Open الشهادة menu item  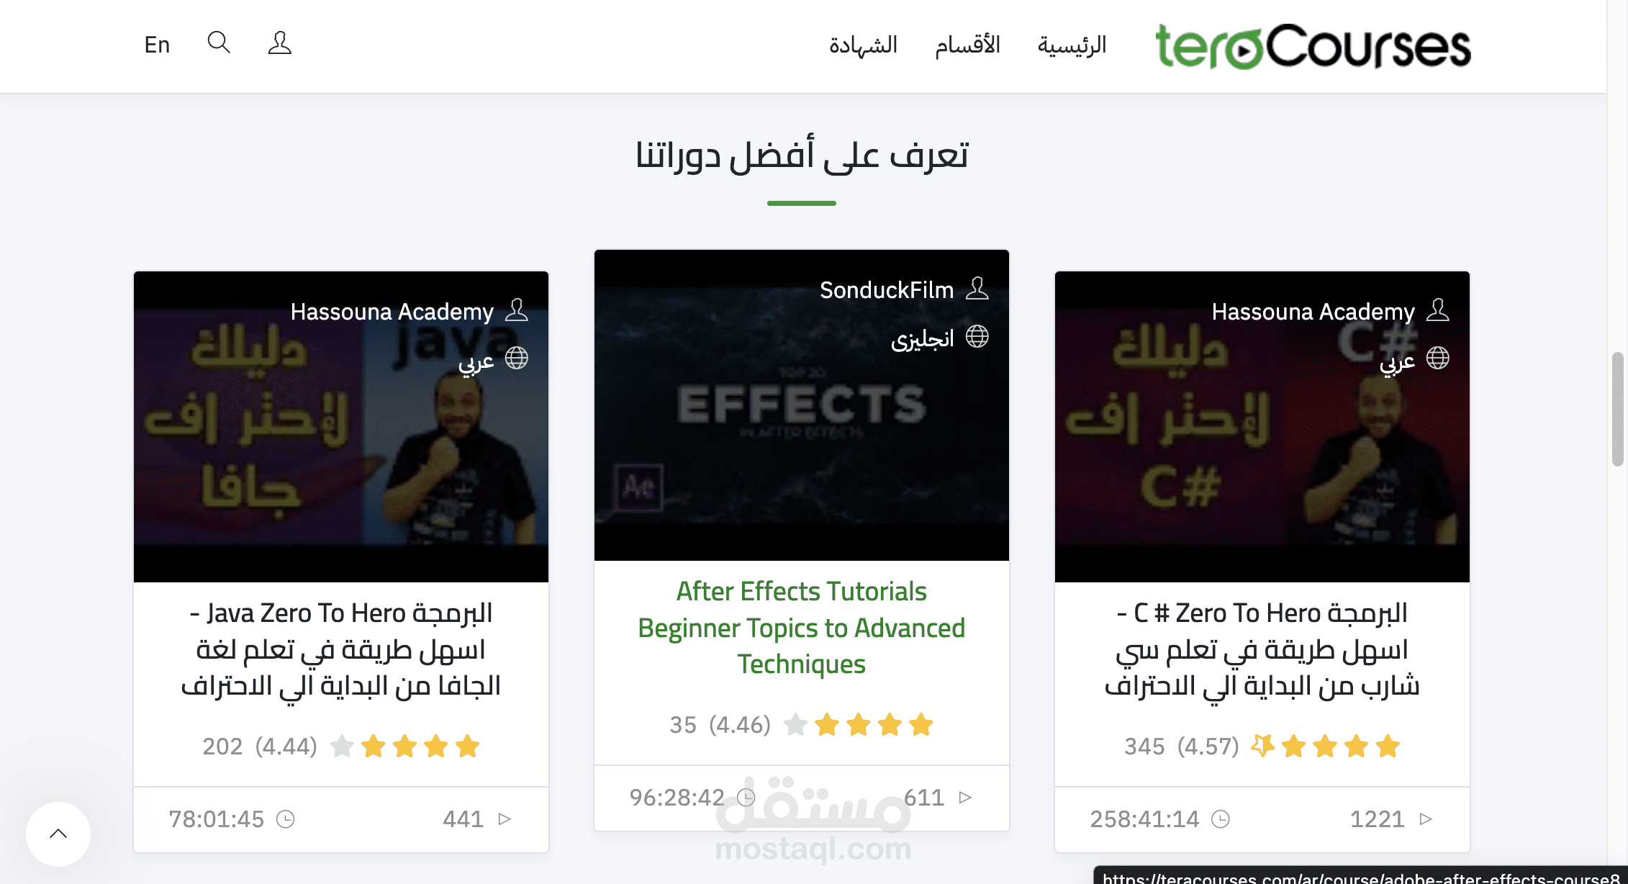[863, 45]
